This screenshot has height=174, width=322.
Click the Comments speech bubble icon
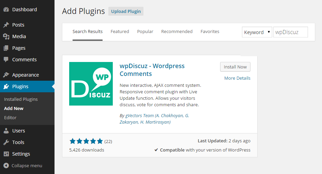[x=6, y=60]
